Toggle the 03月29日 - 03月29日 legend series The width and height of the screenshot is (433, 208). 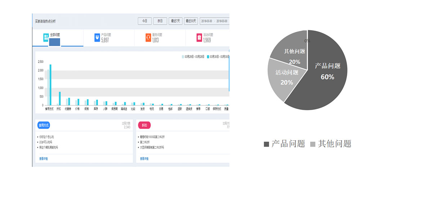[193, 56]
